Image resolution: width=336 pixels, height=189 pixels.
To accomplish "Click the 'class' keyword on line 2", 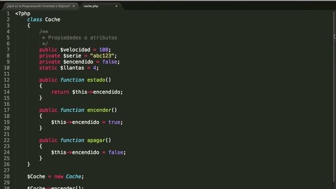I will pyautogui.click(x=35, y=19).
